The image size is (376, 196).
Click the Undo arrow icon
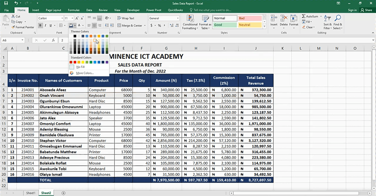tap(16, 3)
